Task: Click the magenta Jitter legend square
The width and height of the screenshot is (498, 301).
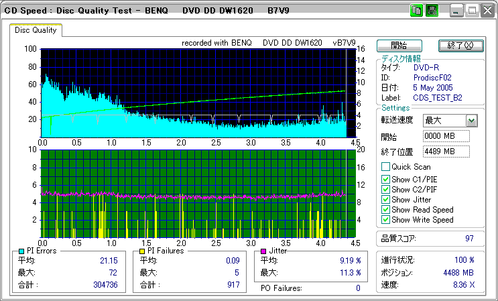Action: [x=264, y=251]
